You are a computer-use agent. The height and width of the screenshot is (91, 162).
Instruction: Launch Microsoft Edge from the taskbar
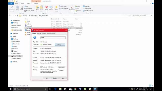click(55, 89)
